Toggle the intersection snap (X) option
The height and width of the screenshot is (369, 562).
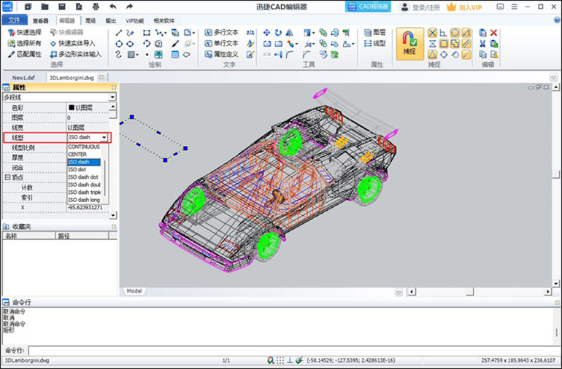tap(433, 33)
